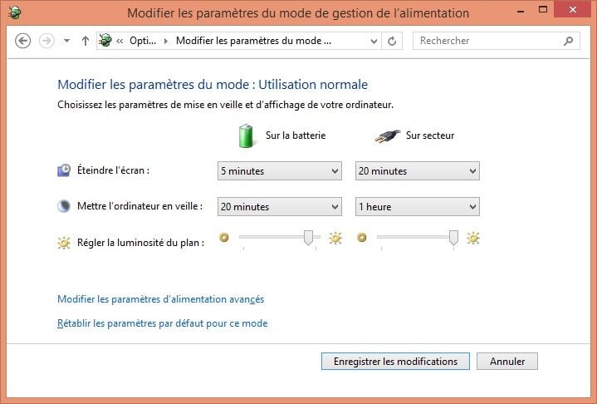This screenshot has width=597, height=404.
Task: Click the green battery icon
Action: pos(246,135)
